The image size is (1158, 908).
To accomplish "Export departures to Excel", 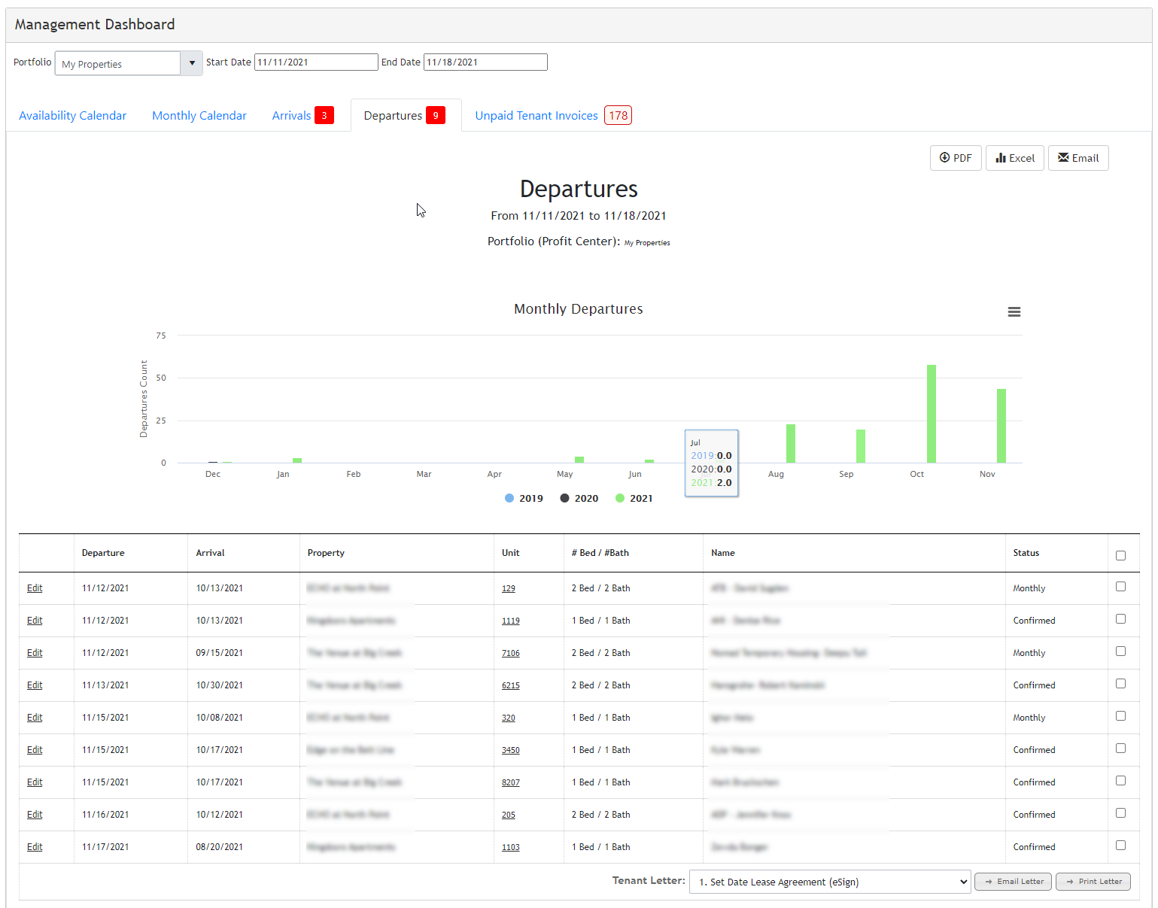I will point(1015,158).
